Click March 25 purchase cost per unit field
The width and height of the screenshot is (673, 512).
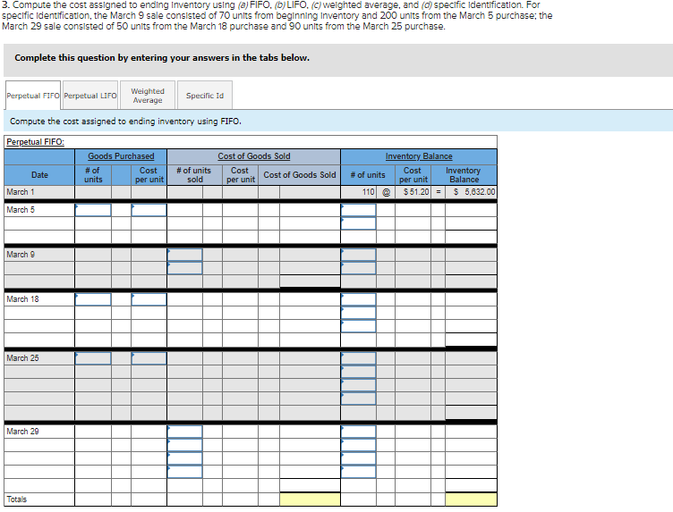click(149, 358)
